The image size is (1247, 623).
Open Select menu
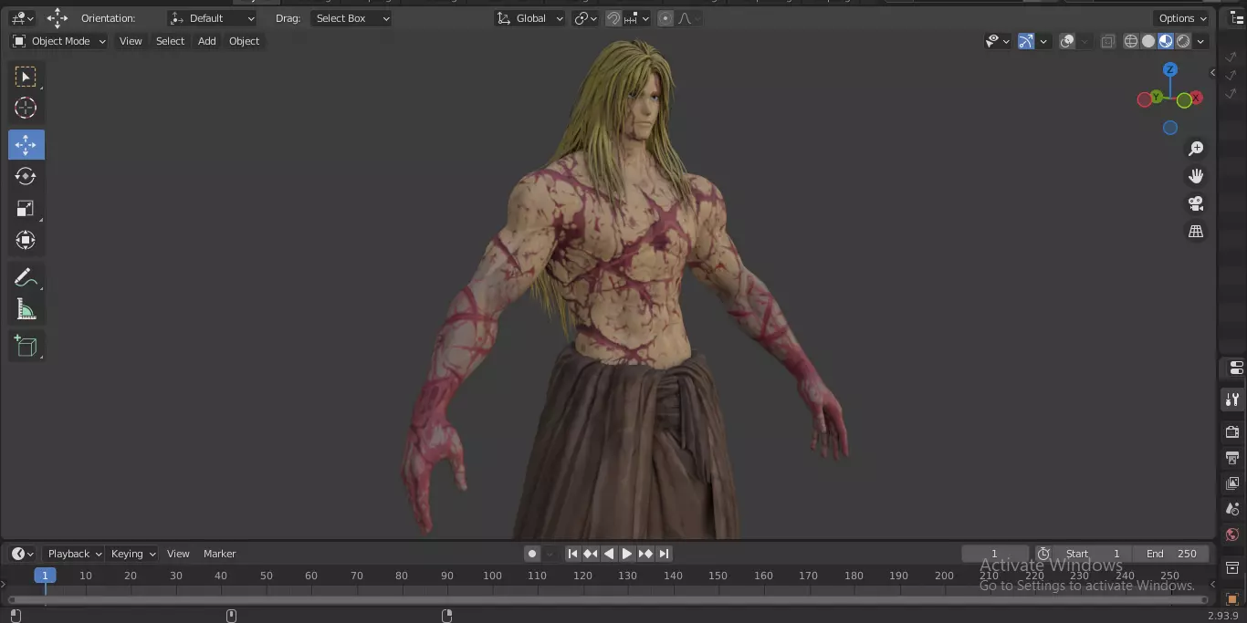[x=170, y=41]
